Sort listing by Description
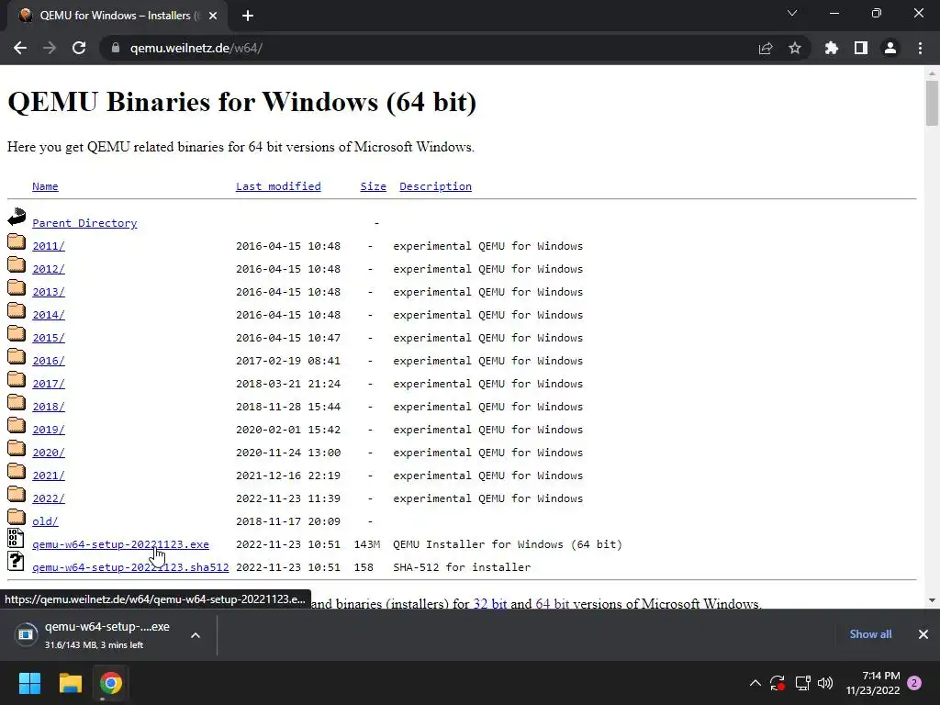Image resolution: width=940 pixels, height=705 pixels. click(435, 186)
